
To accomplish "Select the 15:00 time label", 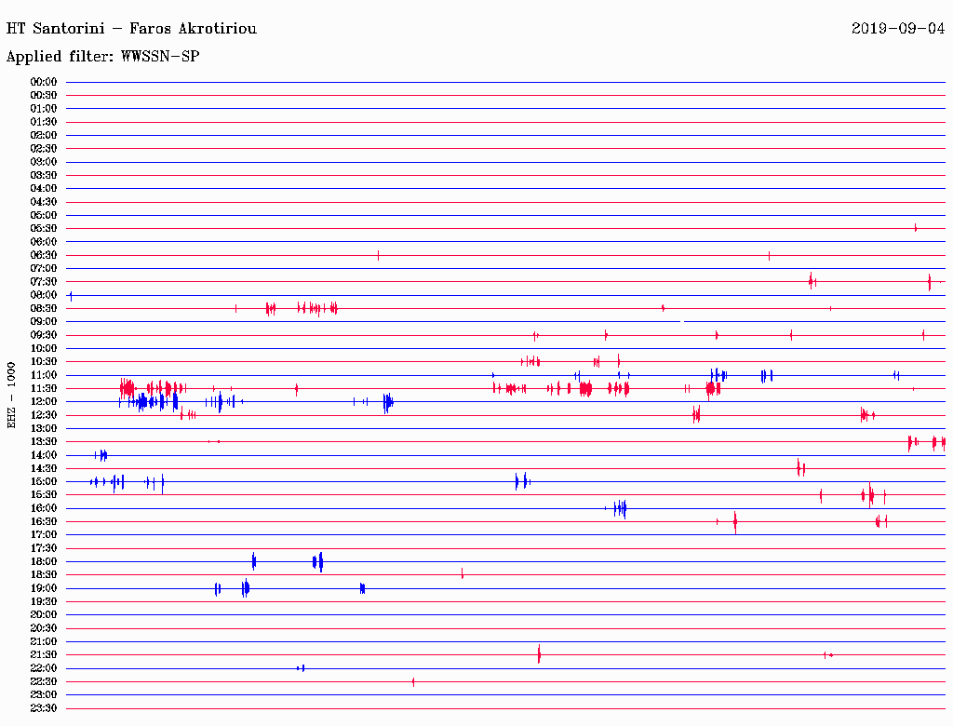I will click(44, 481).
